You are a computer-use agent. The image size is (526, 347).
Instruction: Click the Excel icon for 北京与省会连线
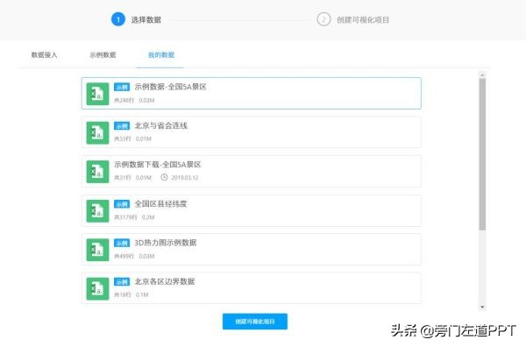pyautogui.click(x=97, y=133)
